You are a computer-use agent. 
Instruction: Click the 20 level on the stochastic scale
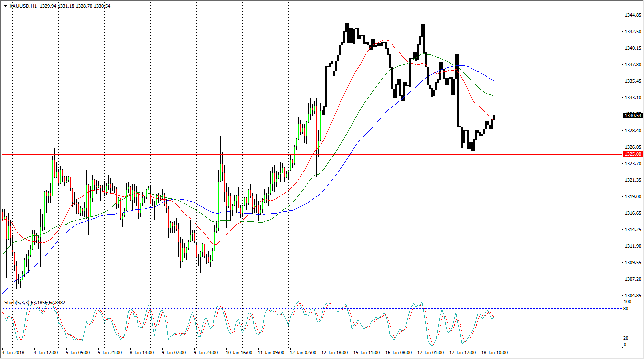coord(627,338)
